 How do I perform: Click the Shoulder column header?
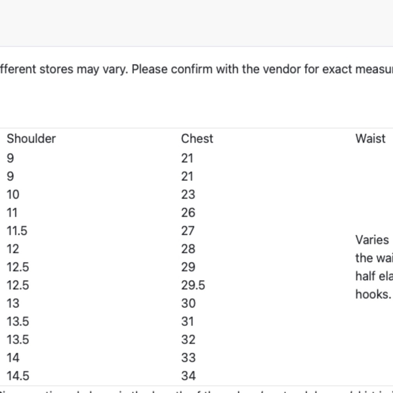point(31,139)
